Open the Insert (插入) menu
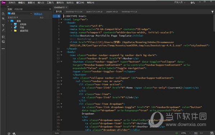The width and height of the screenshot is (215, 135). point(41,3)
